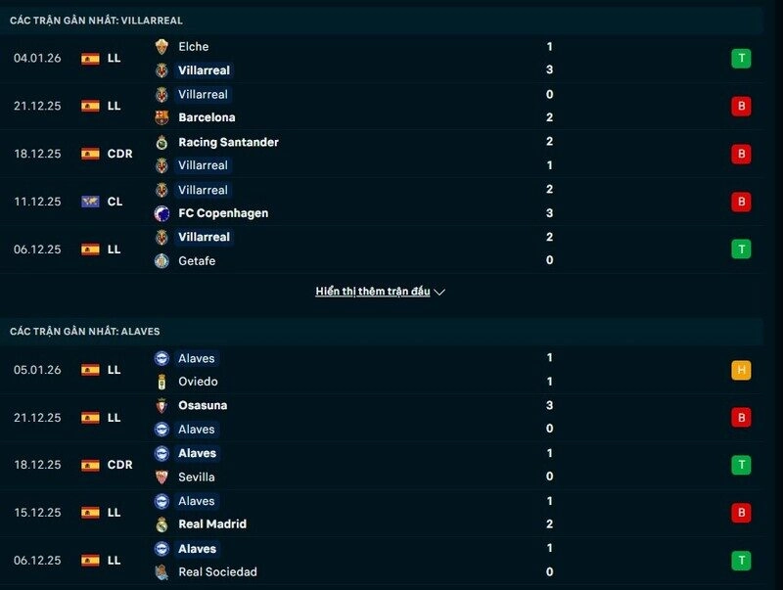Click the Oviedo club crest icon
This screenshot has height=590, width=783.
[x=161, y=382]
